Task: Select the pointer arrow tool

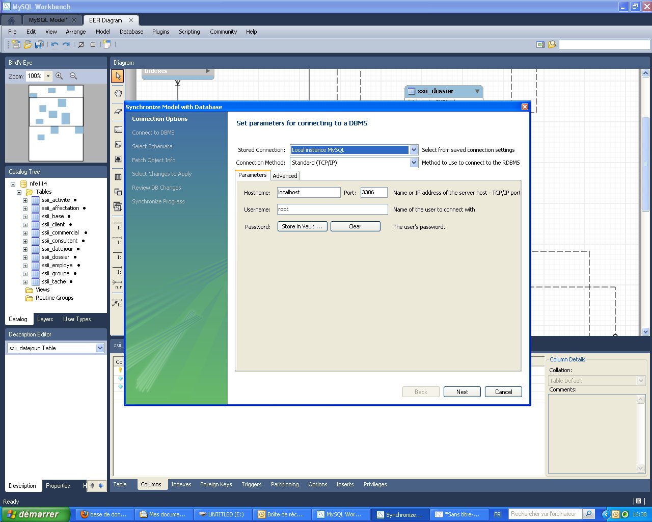Action: click(118, 76)
